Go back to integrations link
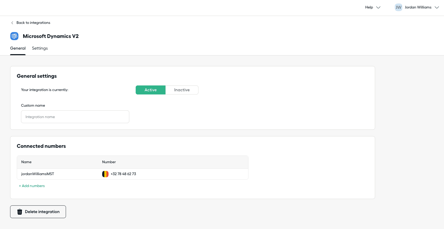The height and width of the screenshot is (229, 444). pos(33,23)
